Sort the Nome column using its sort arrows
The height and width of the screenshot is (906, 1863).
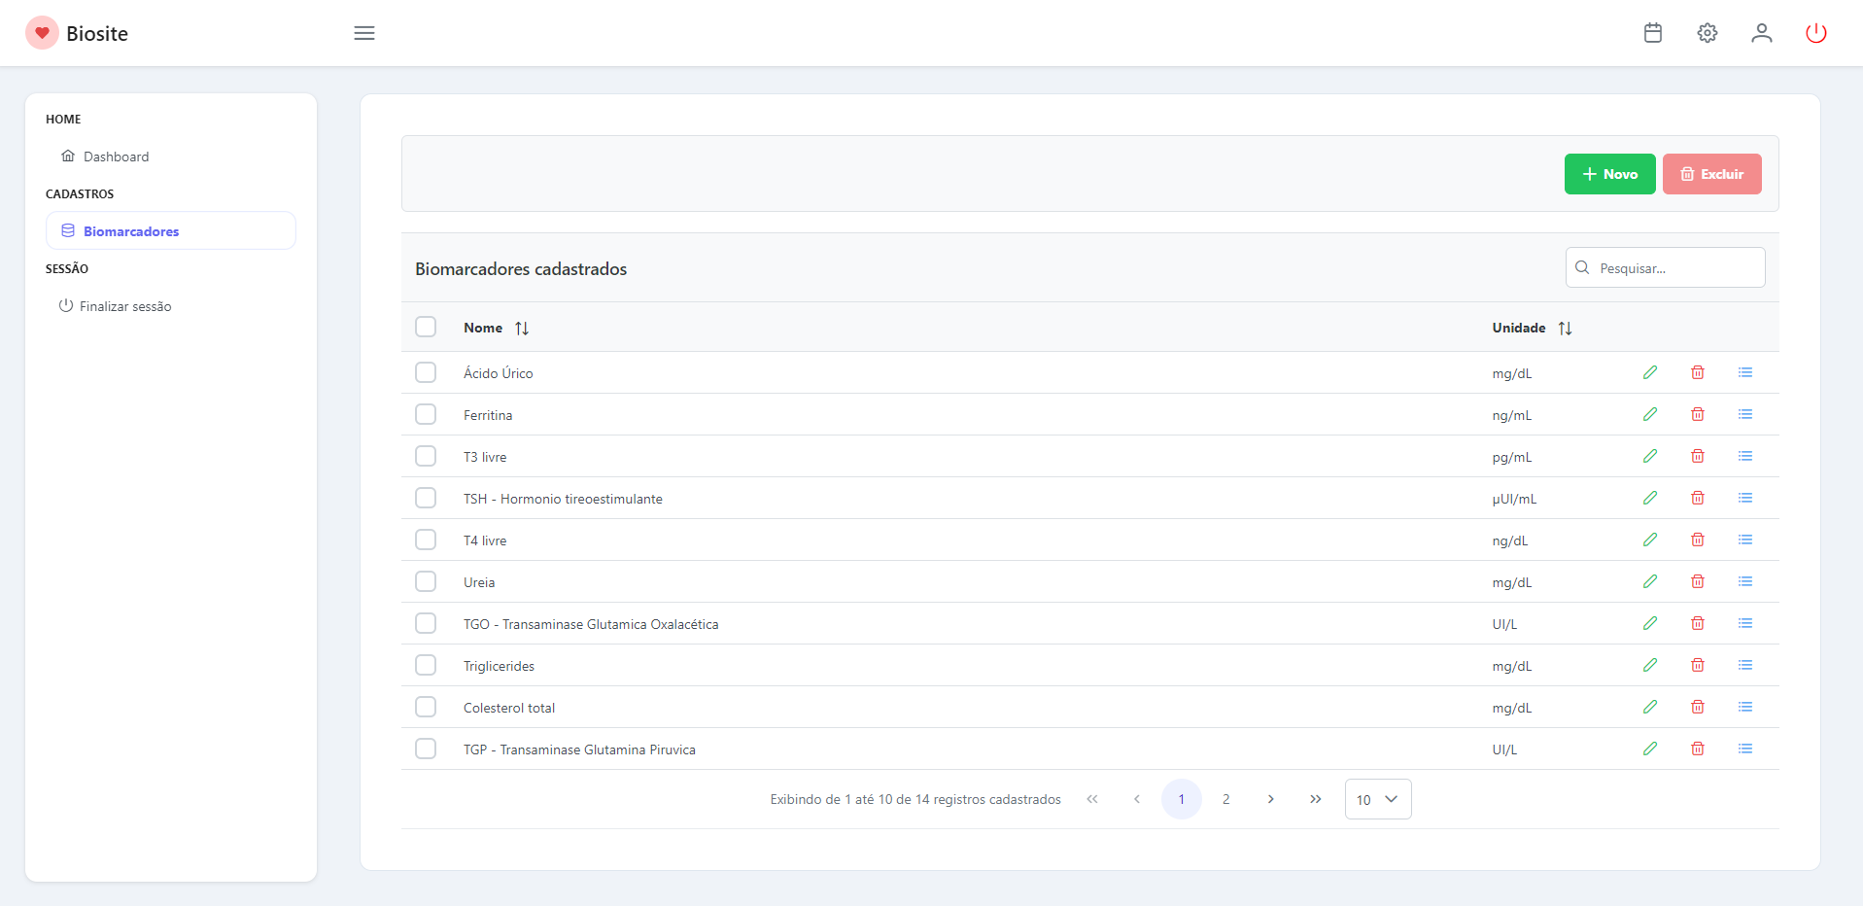522,328
